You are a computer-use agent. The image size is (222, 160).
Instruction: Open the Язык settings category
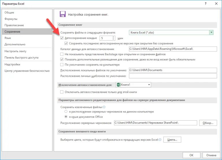tap(27, 38)
